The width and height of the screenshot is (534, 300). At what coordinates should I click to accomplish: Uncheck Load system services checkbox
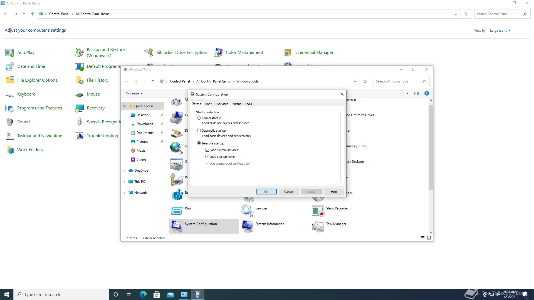[207, 150]
